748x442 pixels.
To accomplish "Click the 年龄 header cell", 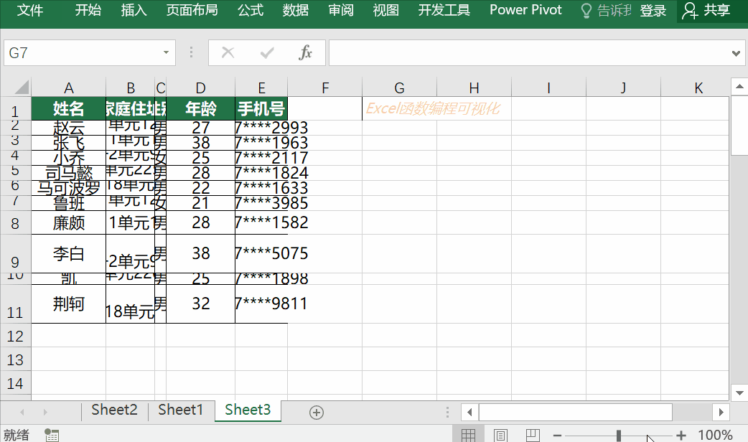I will tap(200, 109).
